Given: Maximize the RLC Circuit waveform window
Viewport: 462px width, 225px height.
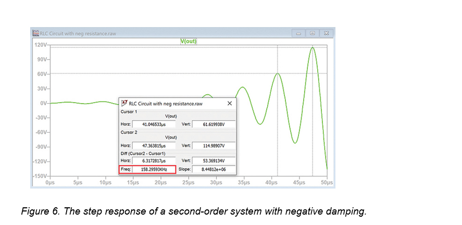Looking at the screenshot, I should 313,33.
